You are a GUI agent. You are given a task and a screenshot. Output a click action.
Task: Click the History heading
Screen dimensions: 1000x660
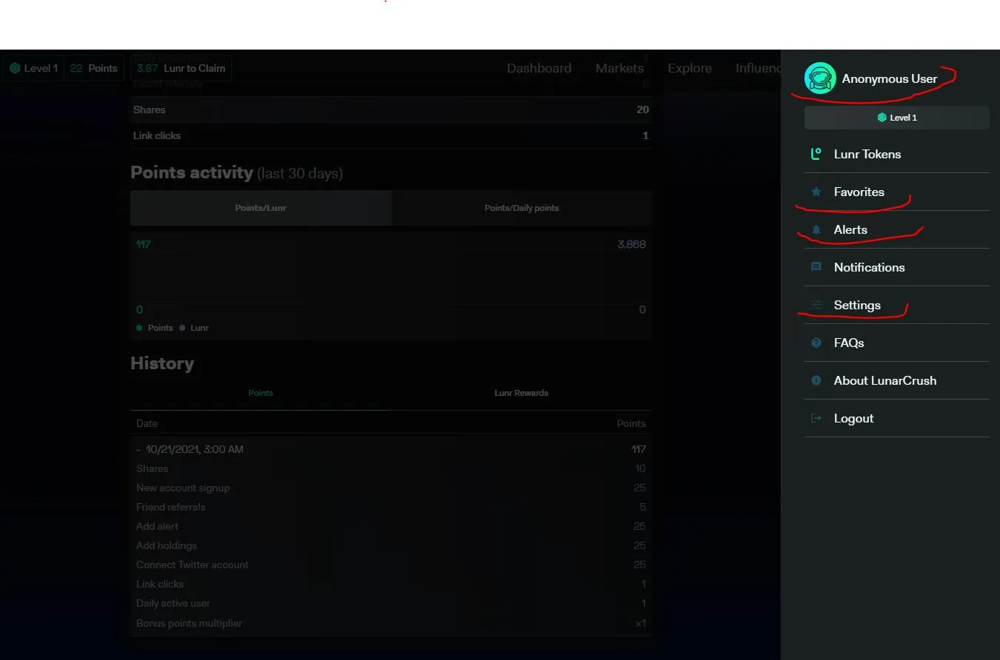pos(162,363)
